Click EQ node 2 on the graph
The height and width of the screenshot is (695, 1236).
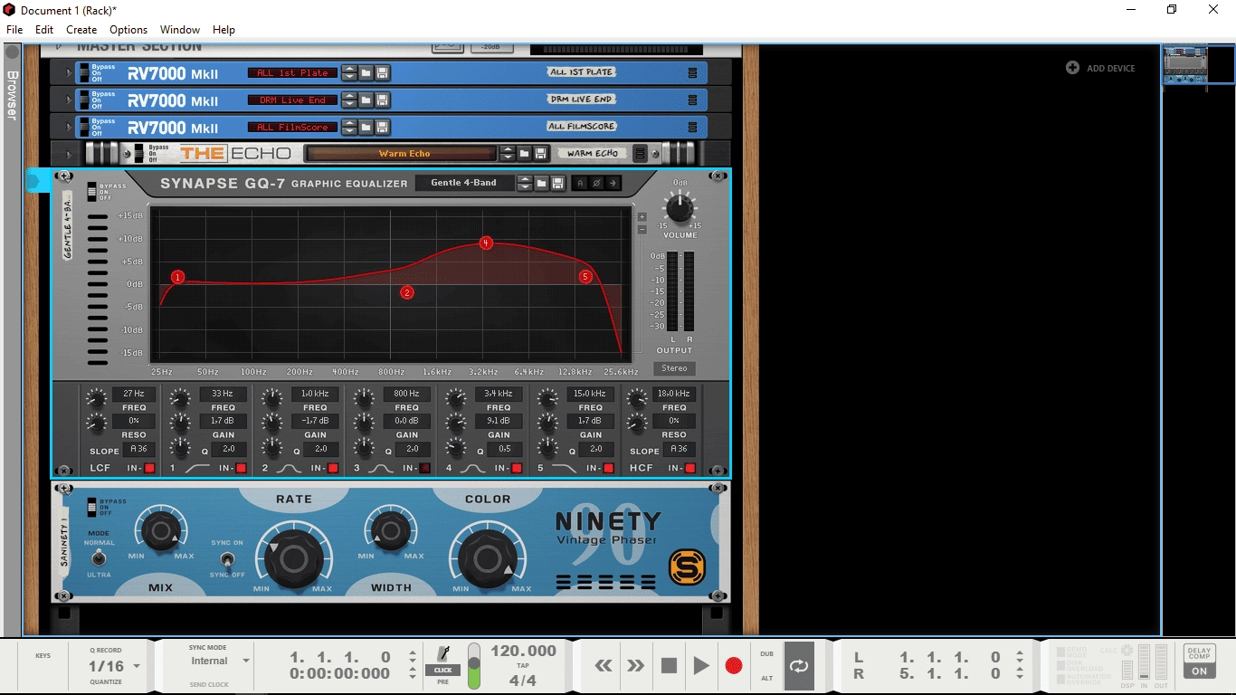click(x=407, y=292)
